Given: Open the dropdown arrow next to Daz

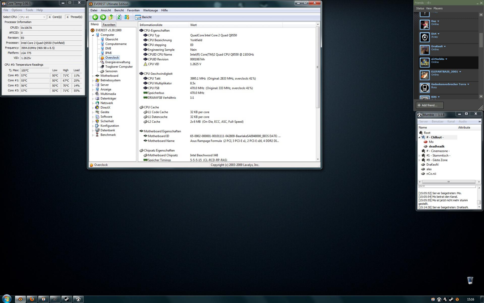Looking at the screenshot, I should 438,21.
